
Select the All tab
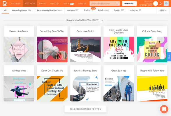(x=5, y=10)
